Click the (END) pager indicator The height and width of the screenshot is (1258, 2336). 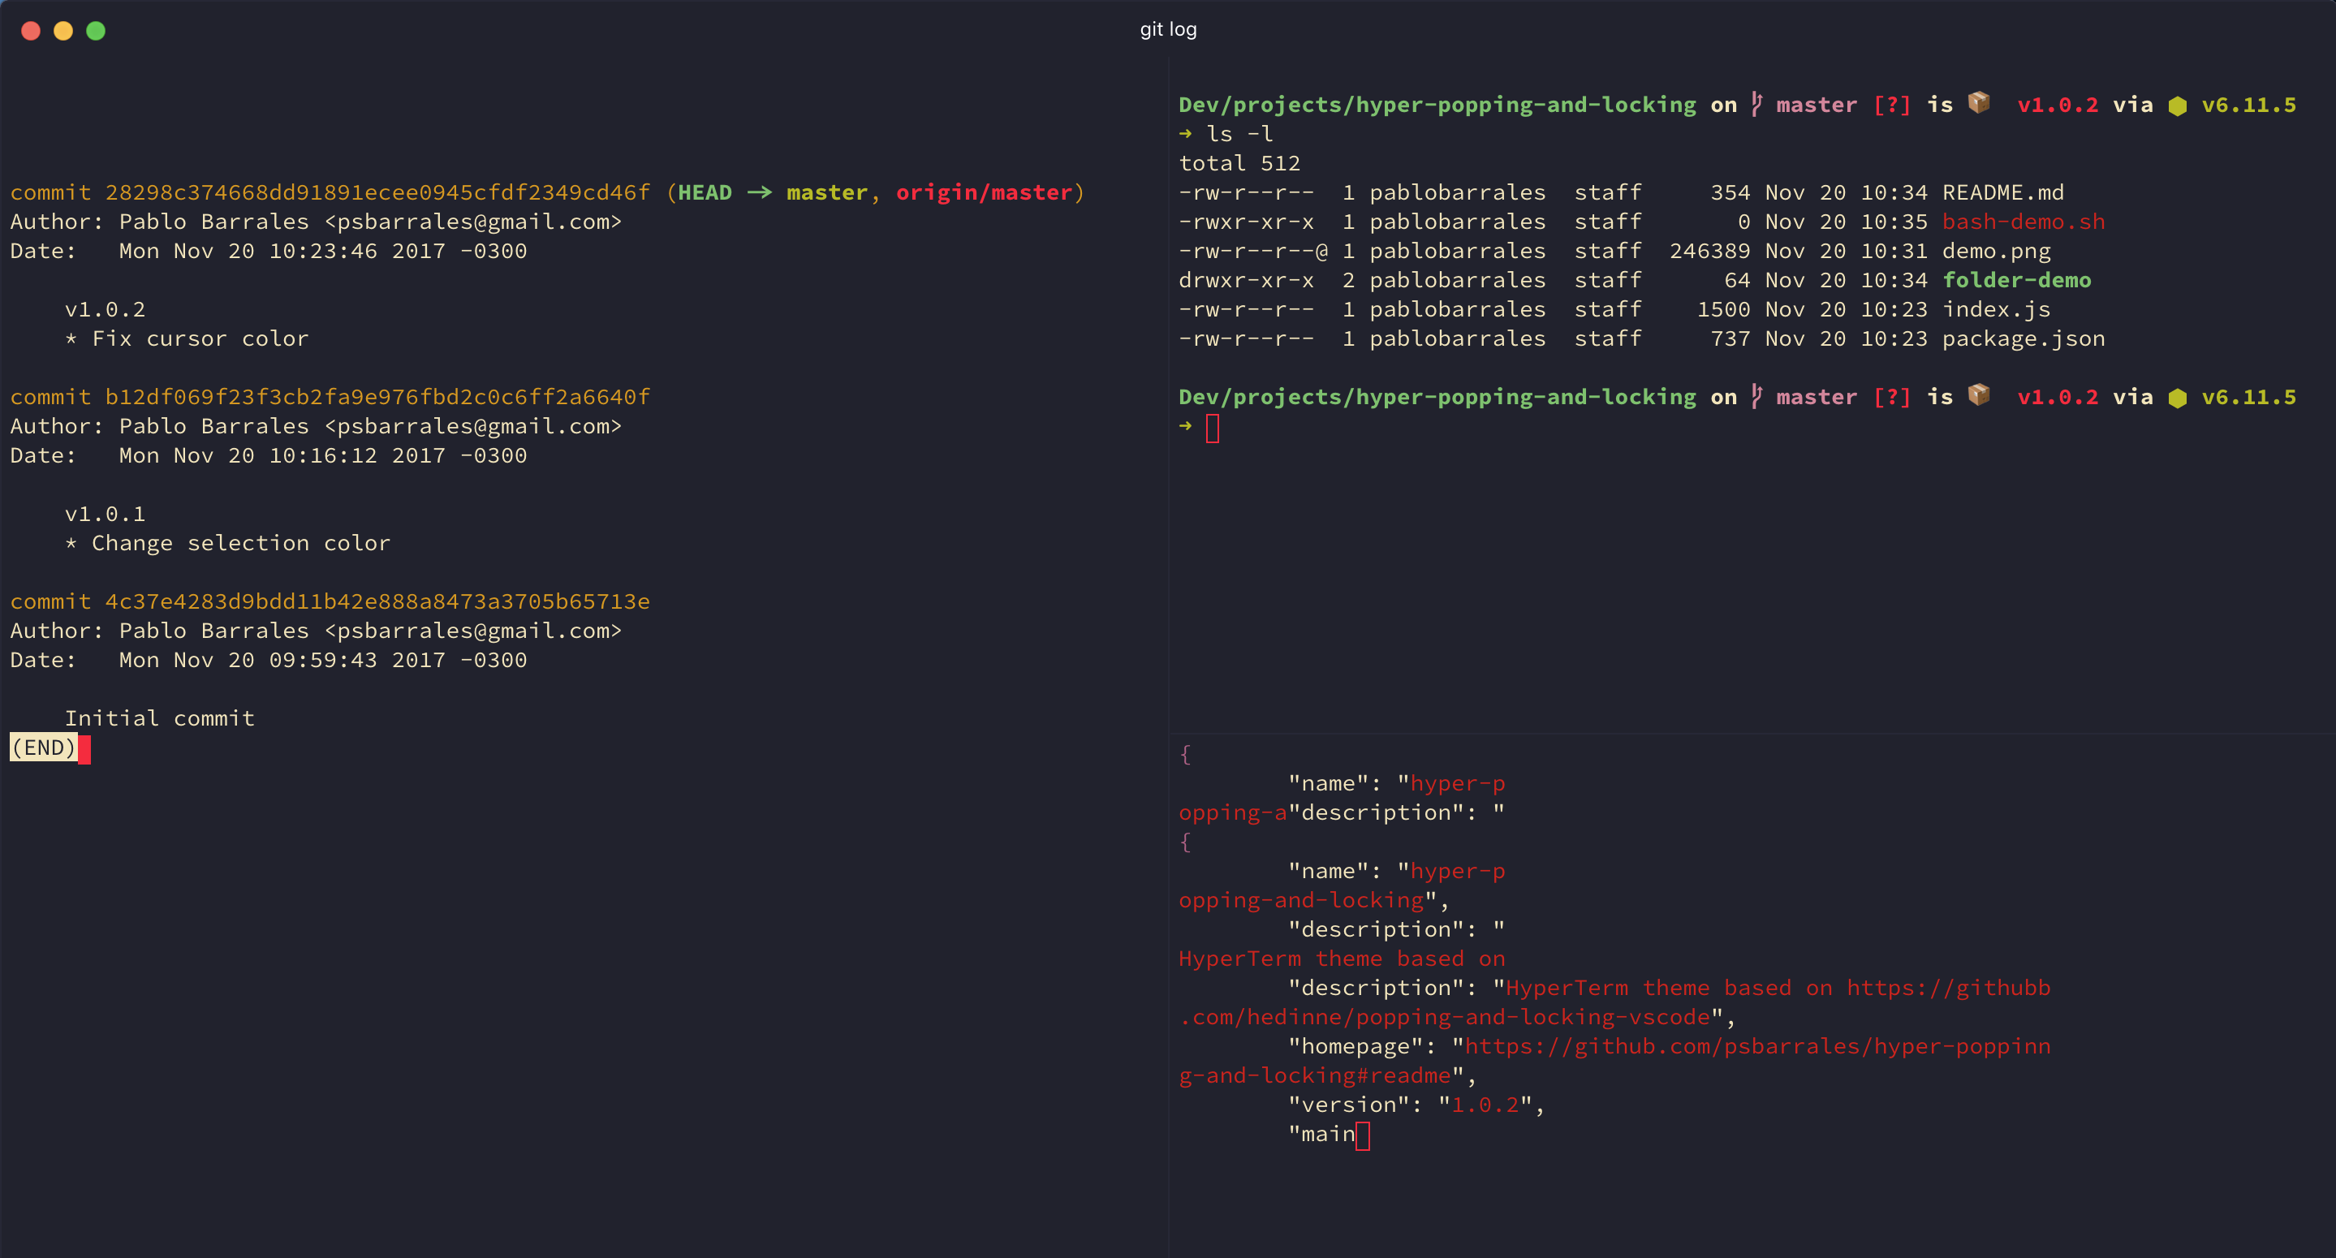(x=44, y=747)
